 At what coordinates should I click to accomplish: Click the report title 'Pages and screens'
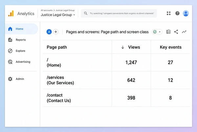[x=107, y=32]
